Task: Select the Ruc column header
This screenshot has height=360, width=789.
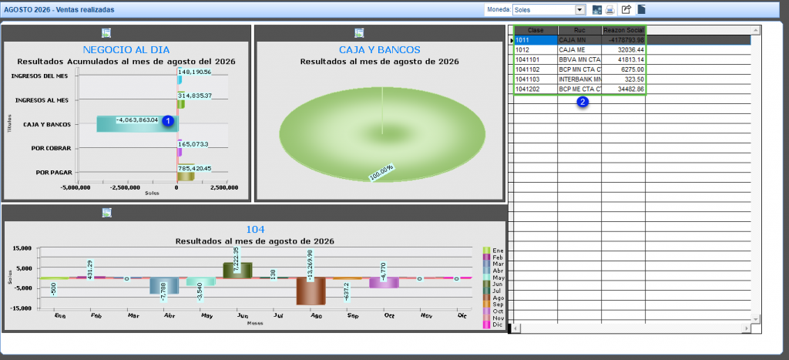Action: point(579,30)
